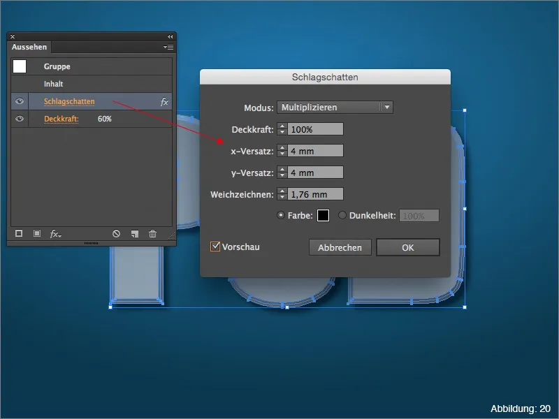Hide the Schlagschatten effect via eye icon
559x419 pixels.
point(20,101)
